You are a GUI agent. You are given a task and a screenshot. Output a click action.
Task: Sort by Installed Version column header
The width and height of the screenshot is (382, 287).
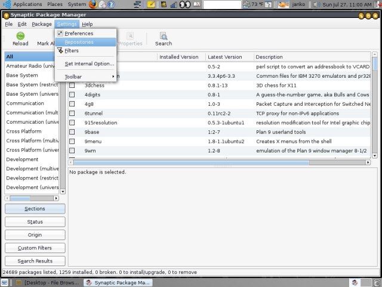click(181, 57)
